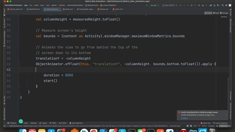Toggle the Gradle side panel
Image resolution: width=235 pixels, height=132 pixels.
[x=231, y=12]
